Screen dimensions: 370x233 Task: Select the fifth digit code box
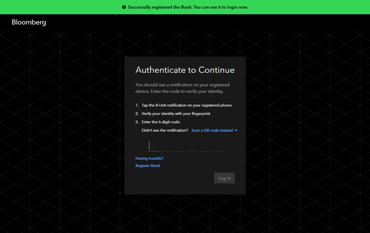(x=204, y=148)
